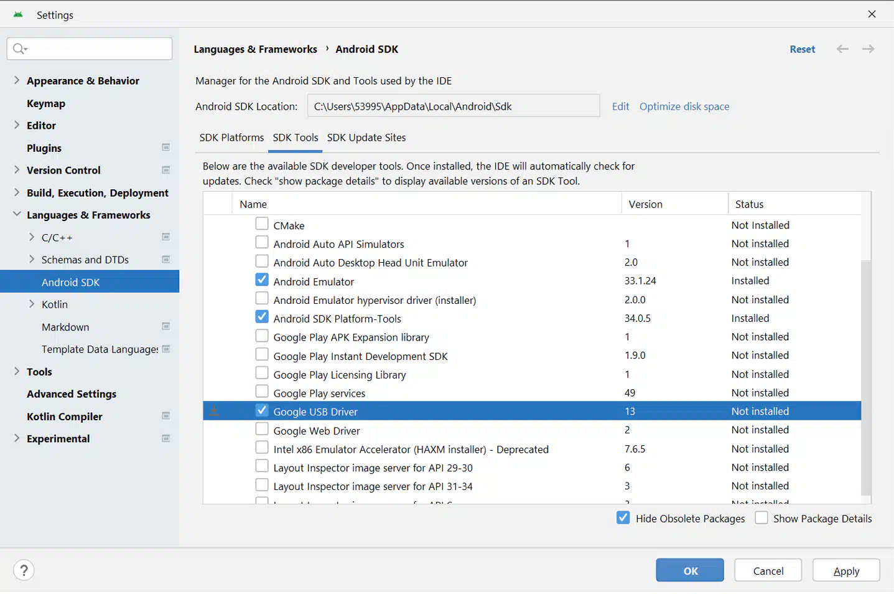The height and width of the screenshot is (594, 894).
Task: Uncheck Android SDK Platform-Tools
Action: (x=262, y=317)
